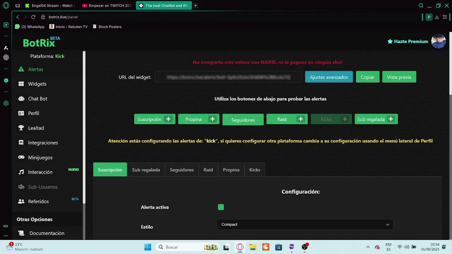This screenshot has height=254, width=452.
Task: Open File Explorer from taskbar
Action: click(252, 247)
